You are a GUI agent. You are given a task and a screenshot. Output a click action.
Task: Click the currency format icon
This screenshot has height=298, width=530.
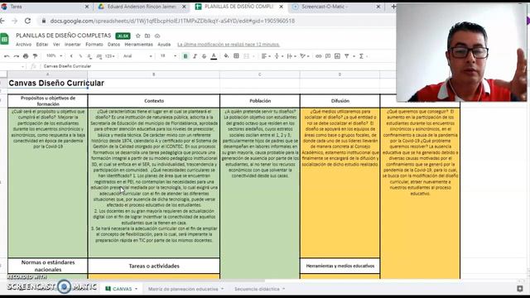click(71, 56)
